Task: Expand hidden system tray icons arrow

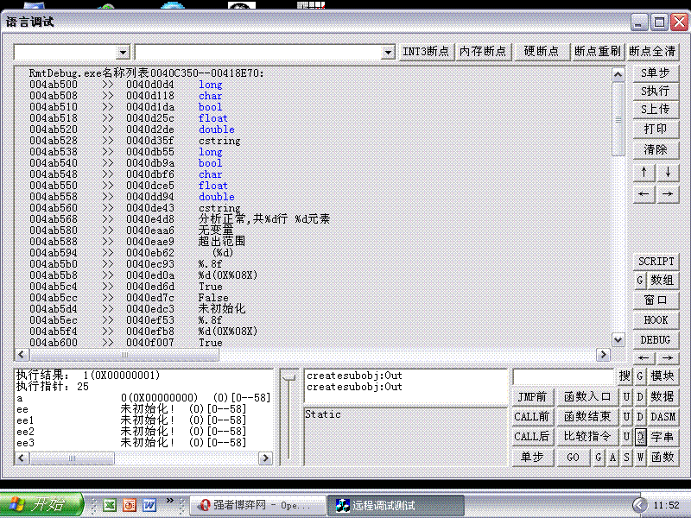Action: (x=639, y=505)
